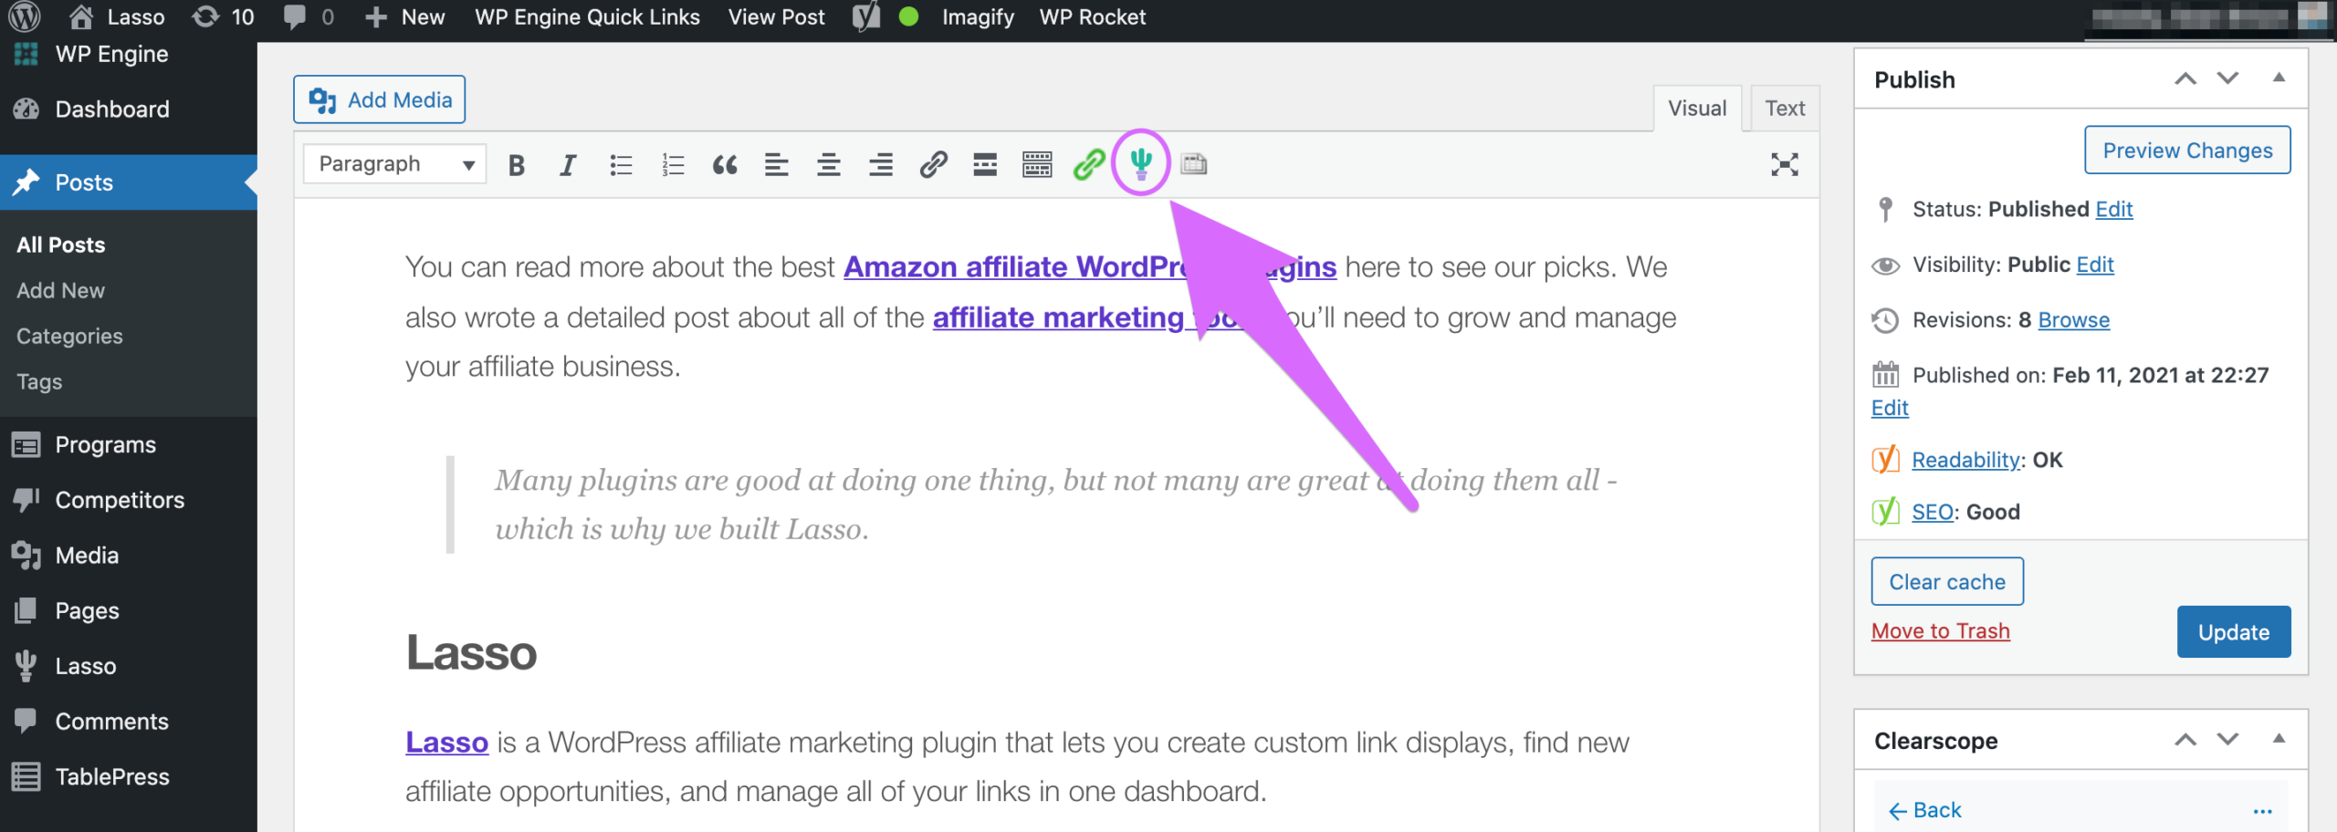
Task: Click the Clear cache button
Action: 1947,582
